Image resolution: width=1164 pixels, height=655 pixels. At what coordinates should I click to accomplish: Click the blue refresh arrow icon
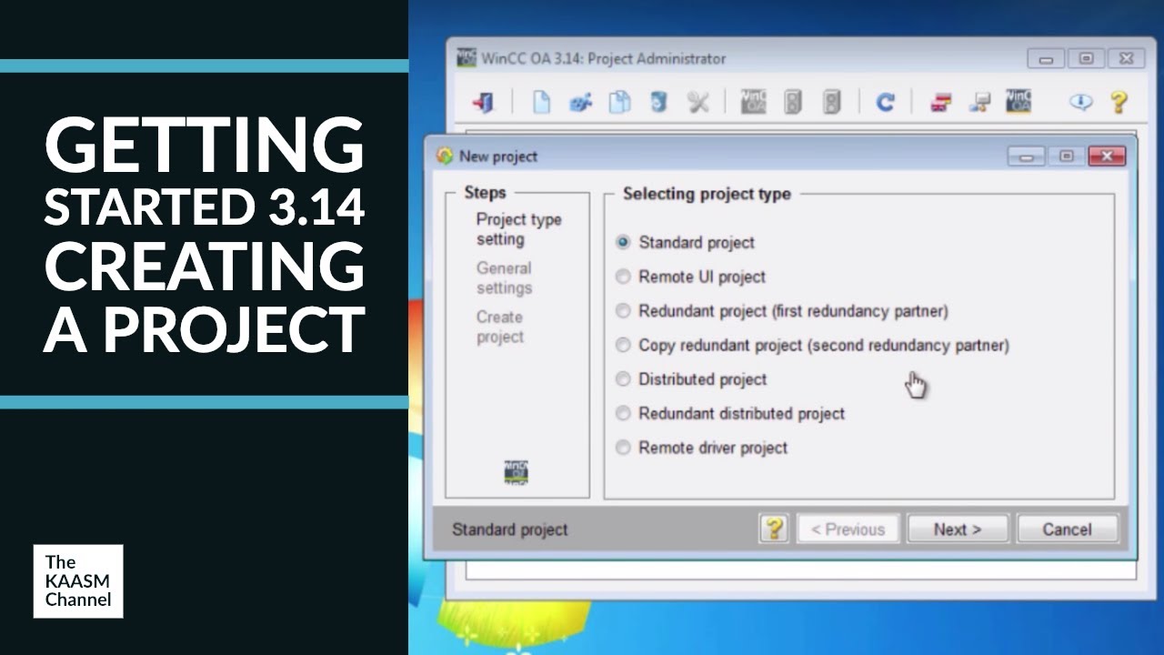tap(885, 102)
